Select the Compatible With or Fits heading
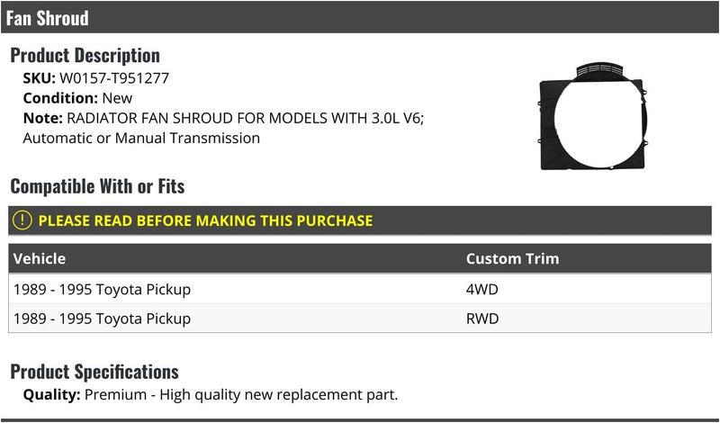 pyautogui.click(x=97, y=186)
